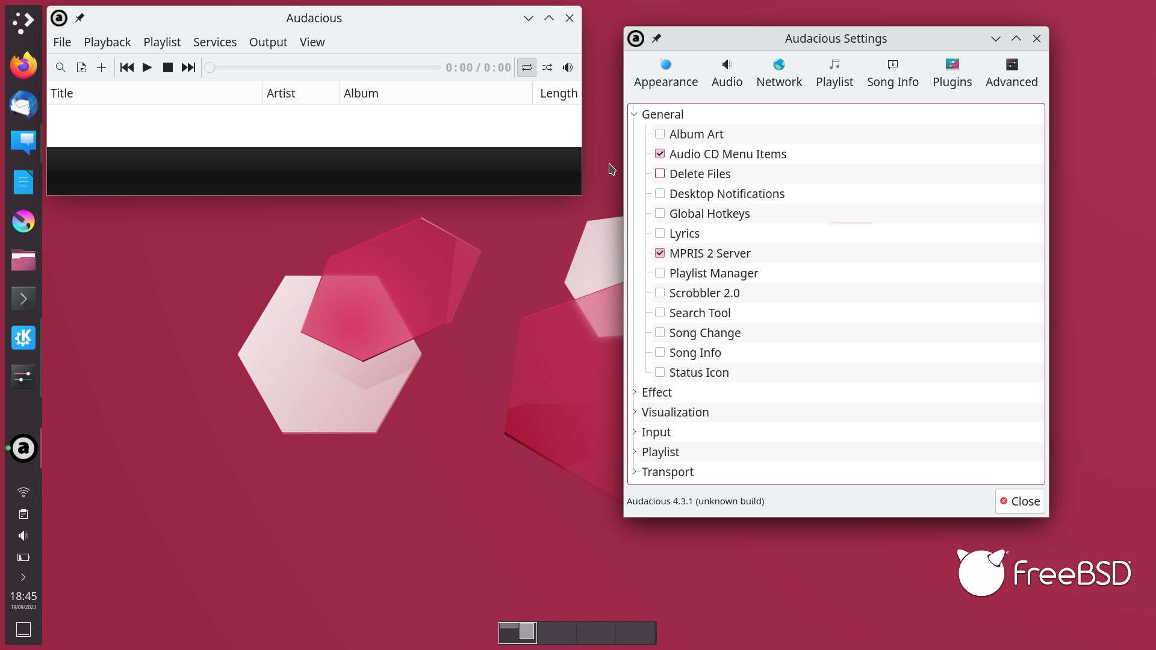
Task: Enable Global Hotkeys plugin
Action: click(x=660, y=214)
